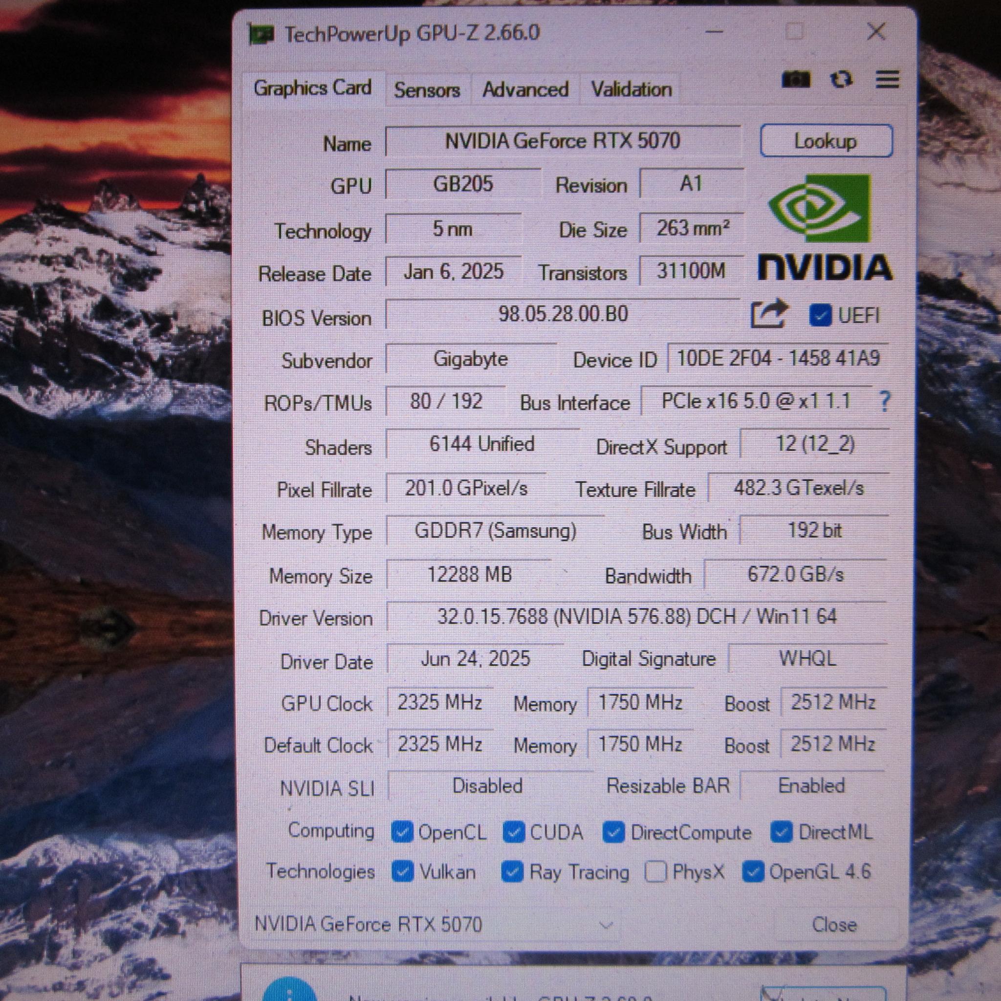Click the refresh icon in GPU-Z
The width and height of the screenshot is (1001, 1001).
click(841, 79)
